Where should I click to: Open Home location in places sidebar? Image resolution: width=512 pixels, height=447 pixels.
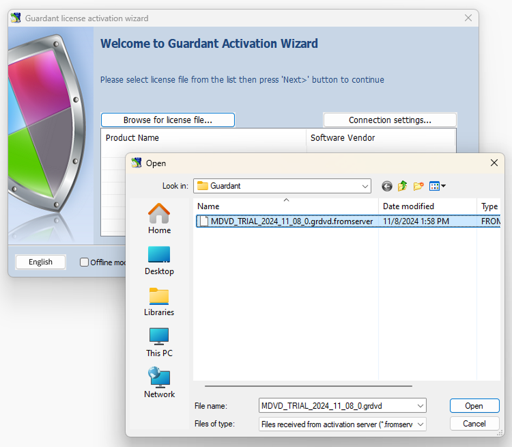click(x=159, y=219)
